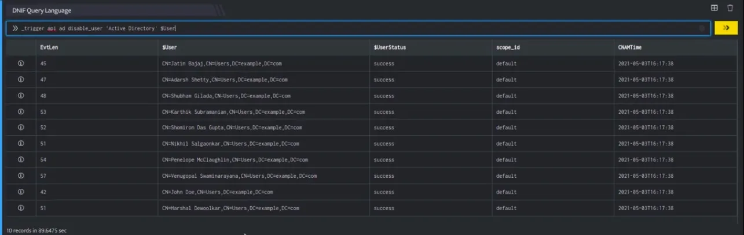The width and height of the screenshot is (744, 235).
Task: Click EvtLen value 54
Action: [x=43, y=160]
